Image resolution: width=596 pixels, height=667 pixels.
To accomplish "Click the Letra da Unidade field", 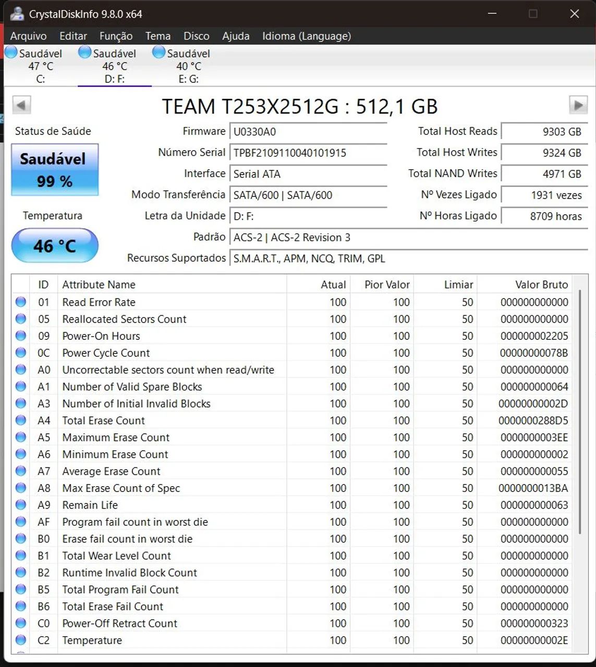I will [308, 216].
